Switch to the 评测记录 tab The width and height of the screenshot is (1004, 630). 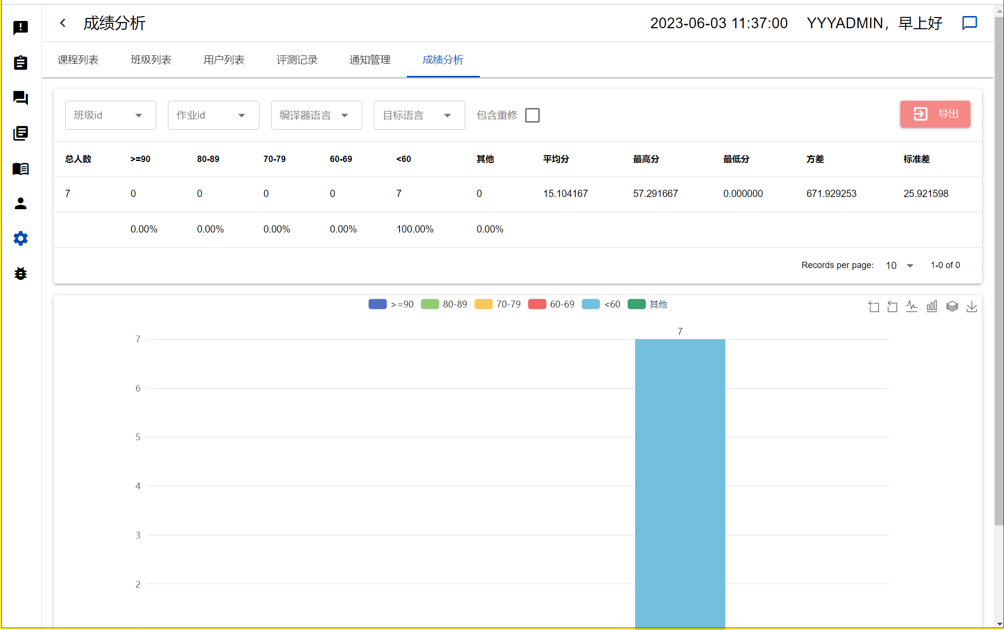297,60
